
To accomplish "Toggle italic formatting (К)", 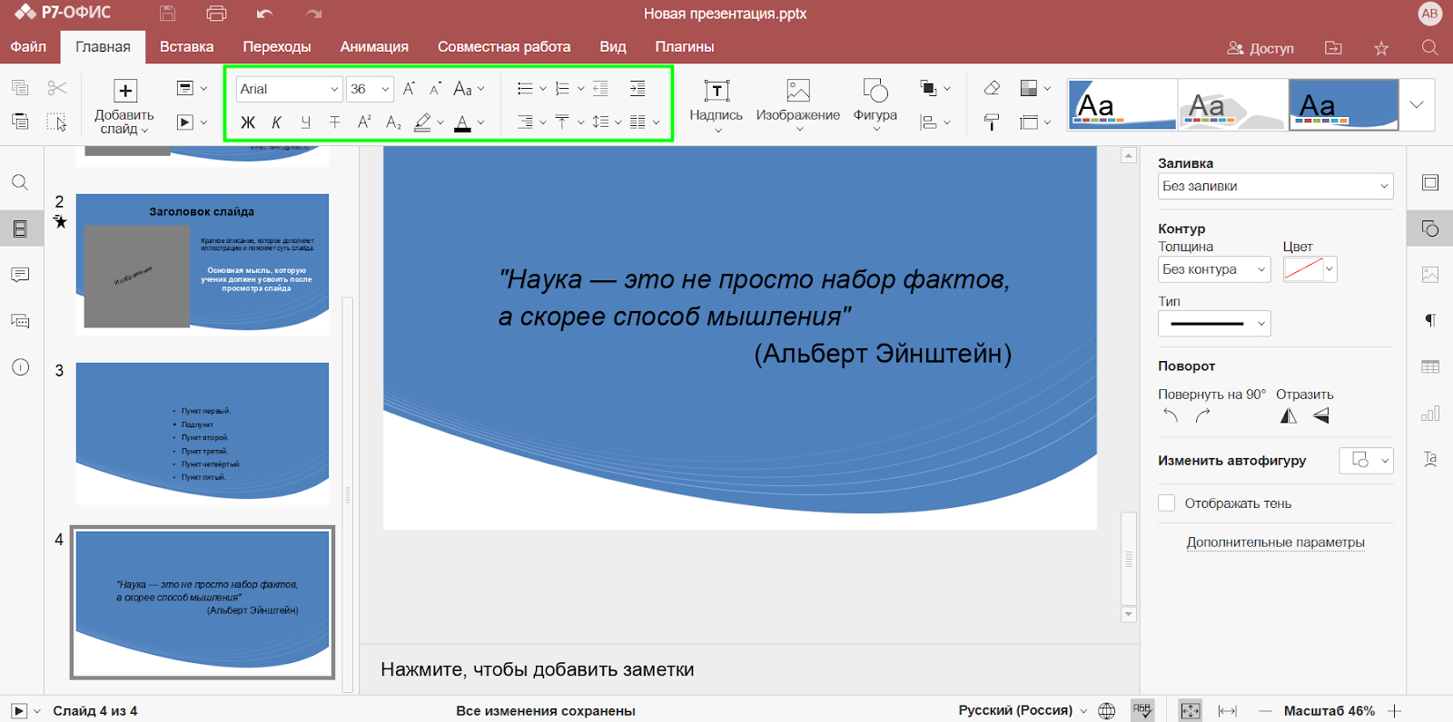I will 277,122.
